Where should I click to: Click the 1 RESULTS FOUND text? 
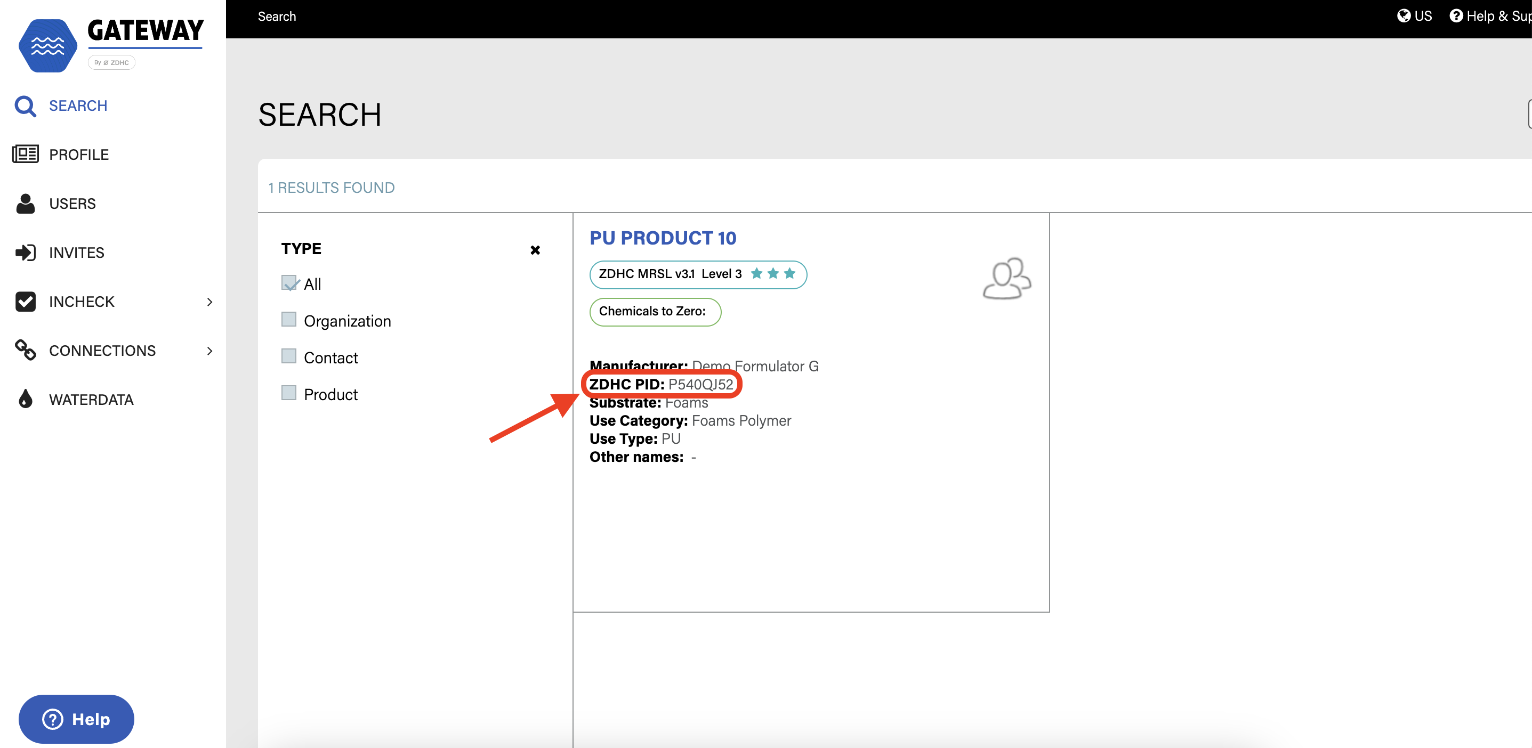pos(331,188)
